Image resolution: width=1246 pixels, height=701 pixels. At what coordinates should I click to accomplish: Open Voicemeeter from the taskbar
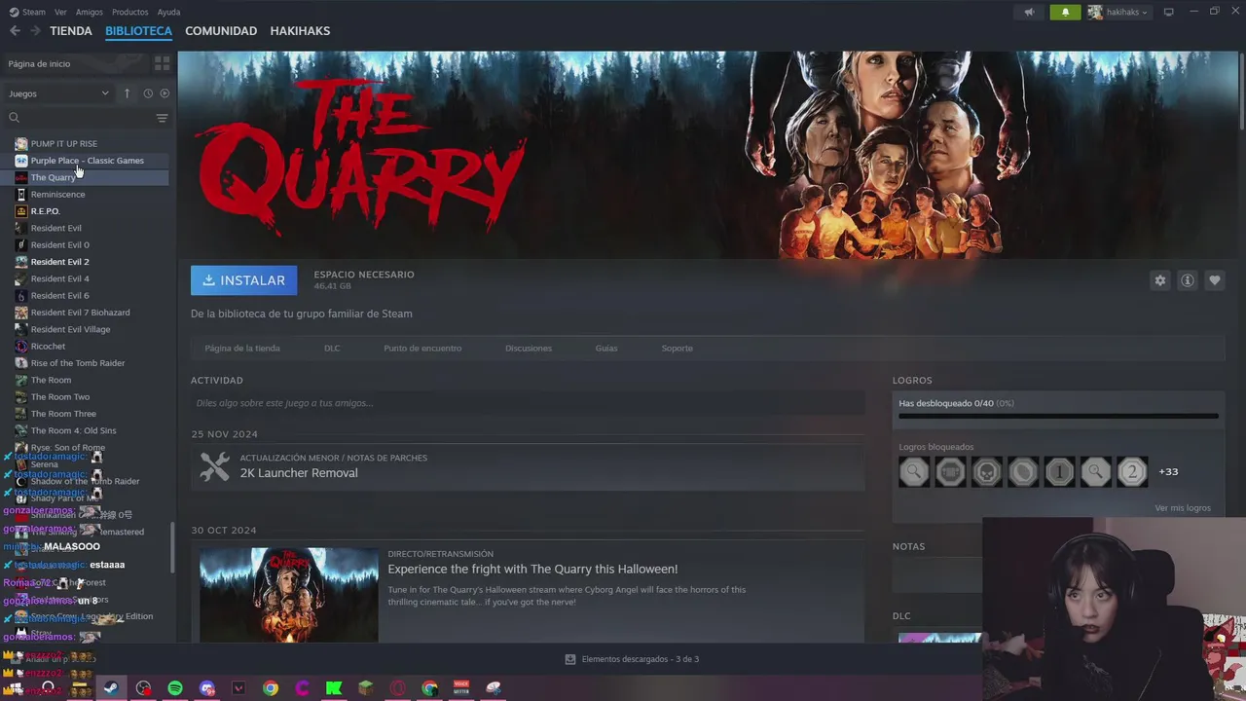click(x=461, y=688)
